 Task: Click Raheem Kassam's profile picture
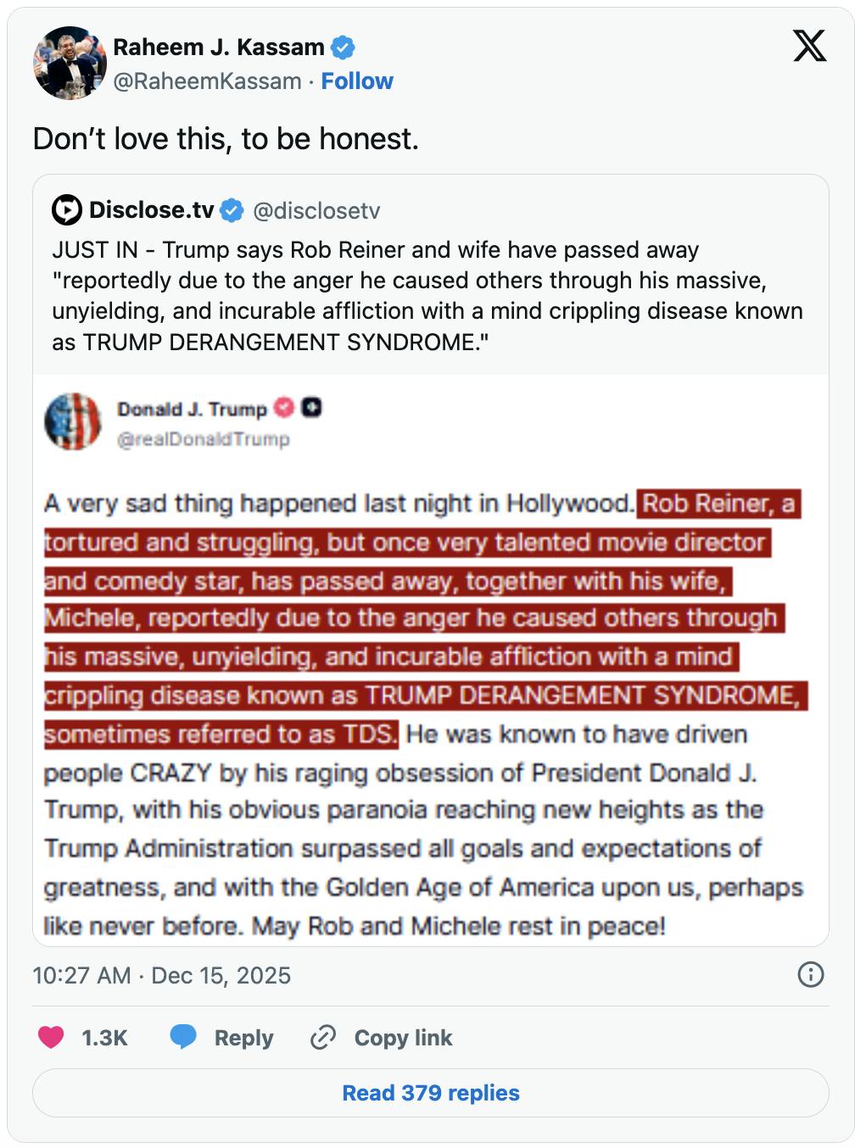(x=70, y=59)
